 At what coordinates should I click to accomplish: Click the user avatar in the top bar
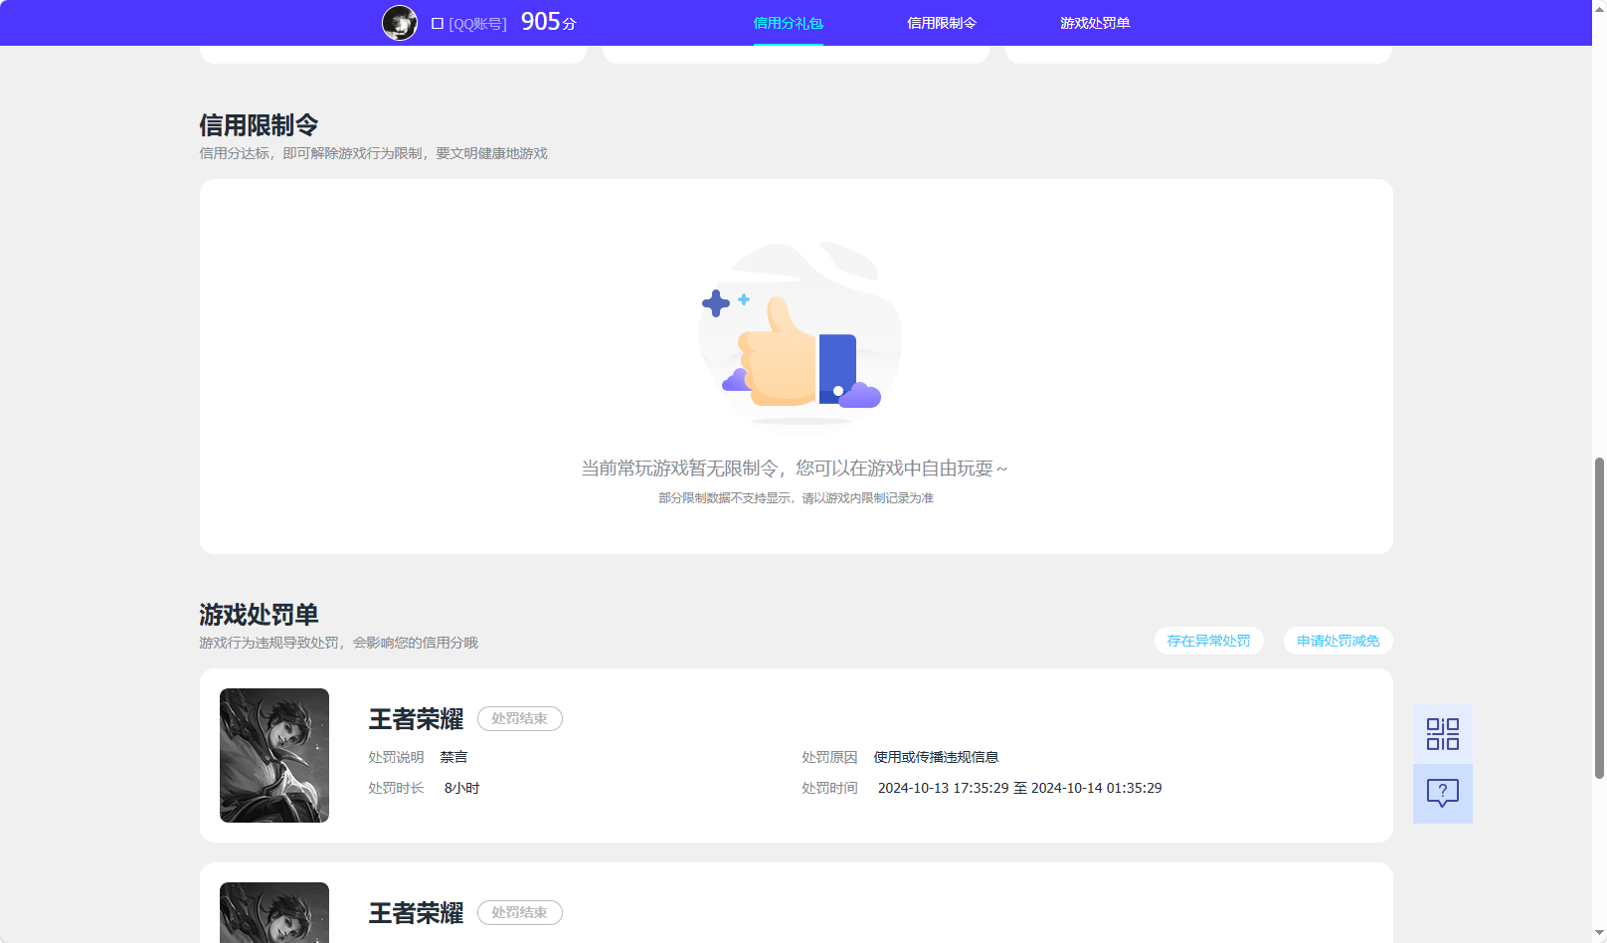click(399, 22)
